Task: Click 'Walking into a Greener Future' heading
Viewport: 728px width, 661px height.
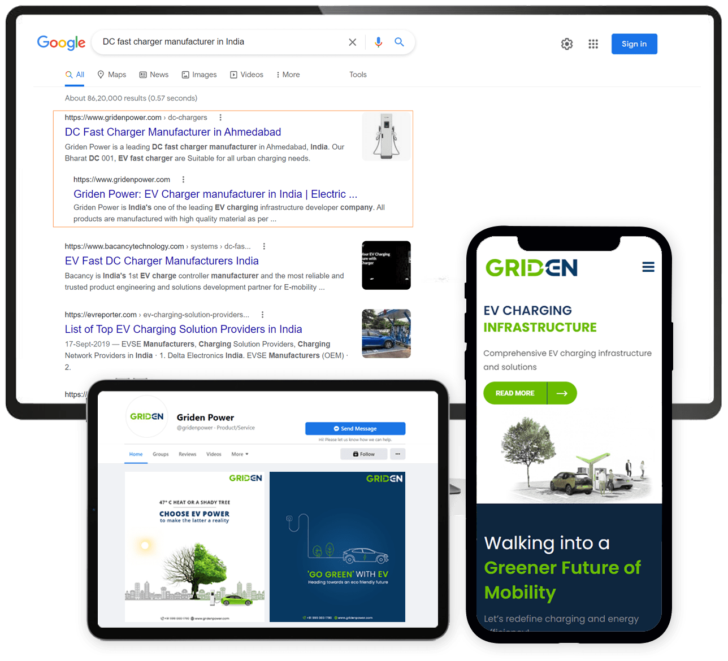Action: 562,568
